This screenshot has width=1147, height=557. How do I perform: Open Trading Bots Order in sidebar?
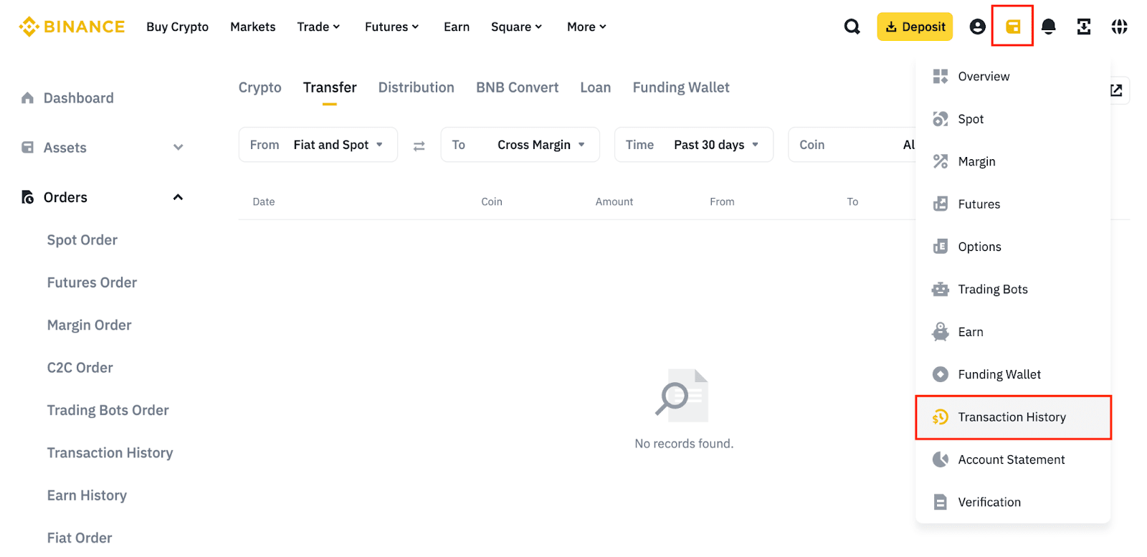(108, 410)
